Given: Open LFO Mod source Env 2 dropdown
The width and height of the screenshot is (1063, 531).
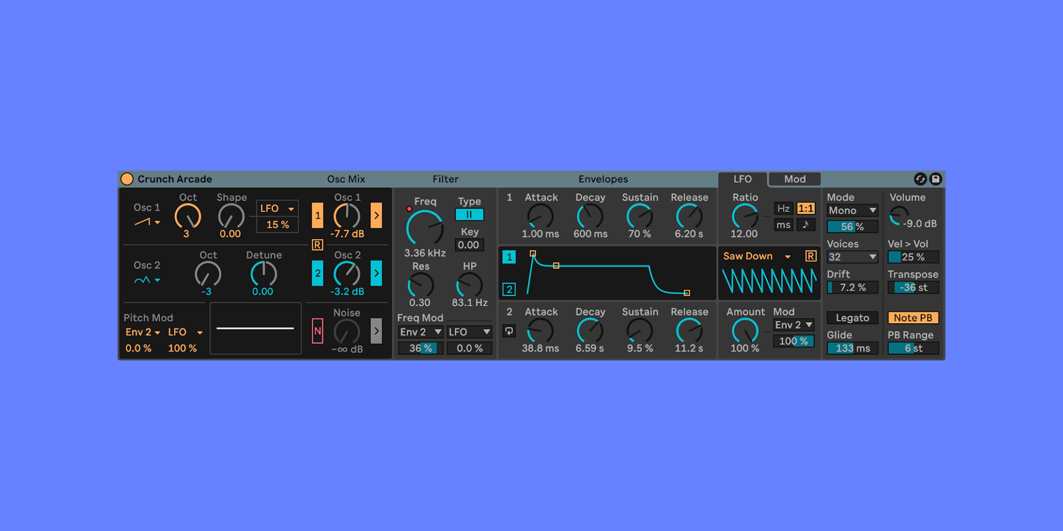Looking at the screenshot, I should (794, 325).
